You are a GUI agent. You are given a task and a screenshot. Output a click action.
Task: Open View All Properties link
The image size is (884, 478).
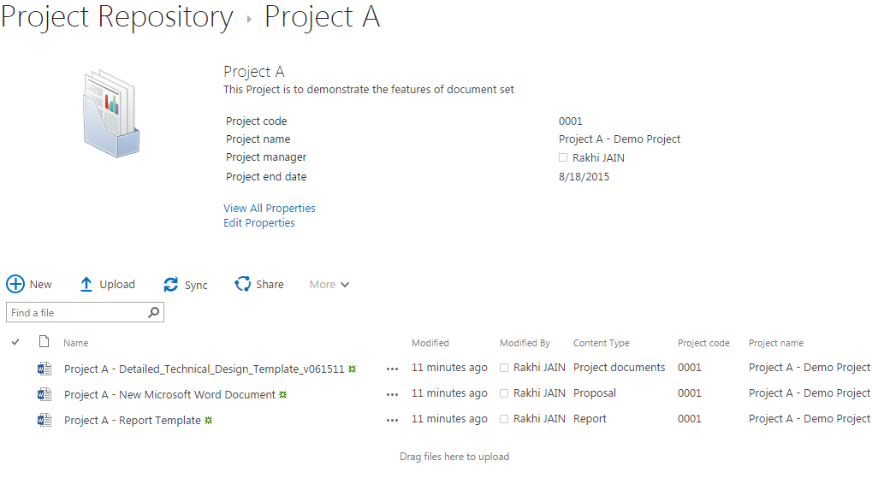(270, 209)
